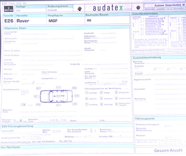The height and width of the screenshot is (156, 186).
Task: Tick box 1 unzerlegt
Action: coord(87,93)
